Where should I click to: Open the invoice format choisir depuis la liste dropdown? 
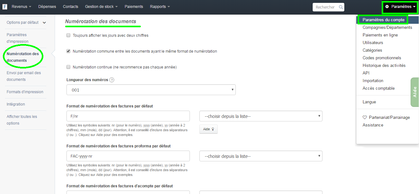pos(261,116)
